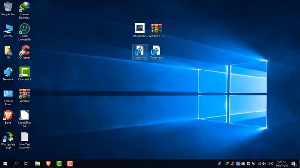Screen dimensions: 300x168
Task: Open the volume speaker control
Action: coord(264,164)
